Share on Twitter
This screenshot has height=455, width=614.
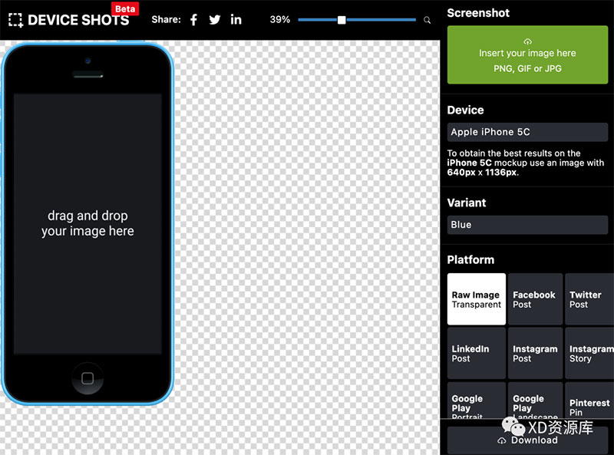(215, 20)
